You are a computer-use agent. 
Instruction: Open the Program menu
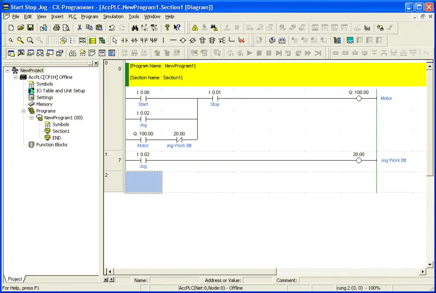pos(89,17)
